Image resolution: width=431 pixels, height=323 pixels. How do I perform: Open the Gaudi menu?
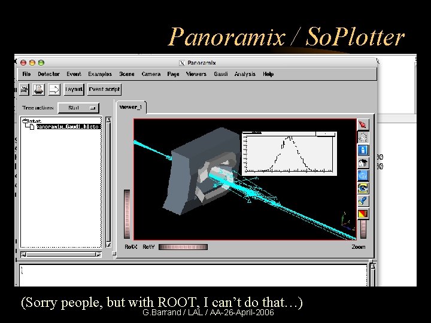pos(221,74)
